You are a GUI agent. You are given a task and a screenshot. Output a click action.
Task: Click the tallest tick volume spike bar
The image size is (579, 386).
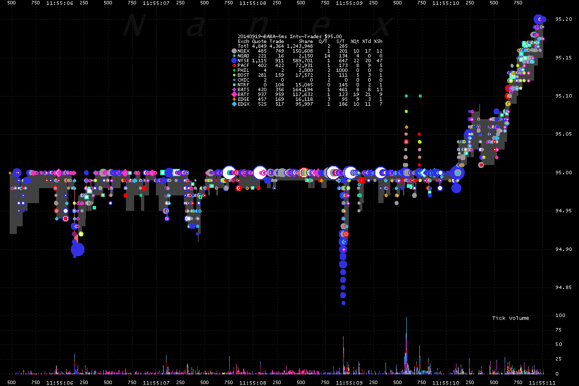[406, 345]
